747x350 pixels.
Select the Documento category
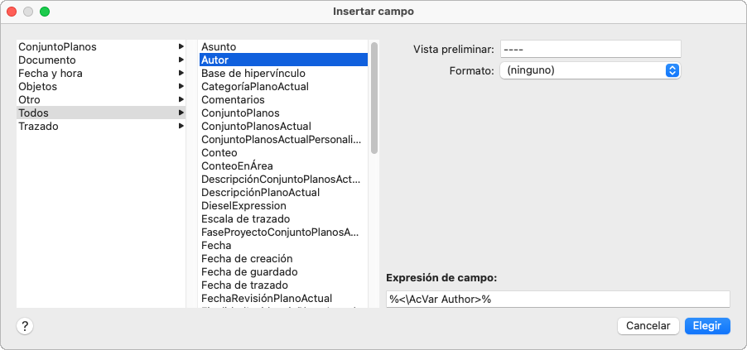[x=47, y=60]
